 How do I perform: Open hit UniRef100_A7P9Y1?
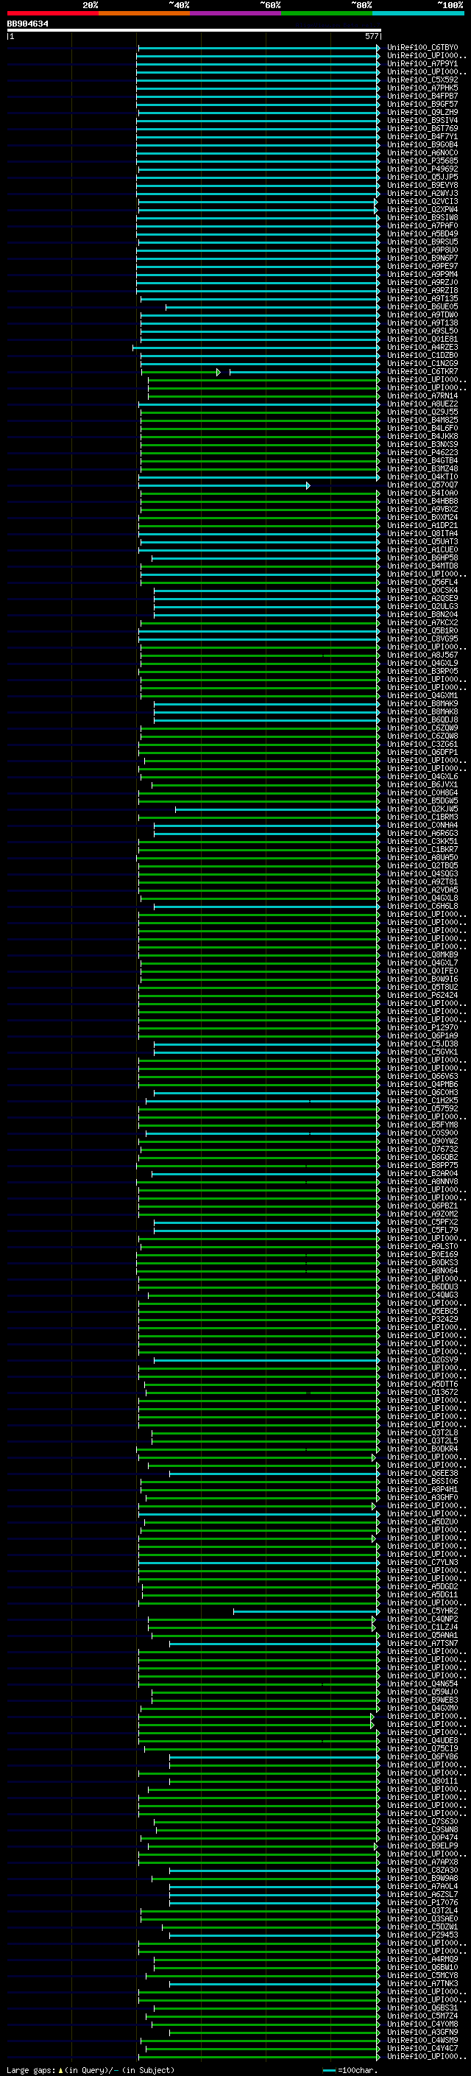tap(422, 63)
